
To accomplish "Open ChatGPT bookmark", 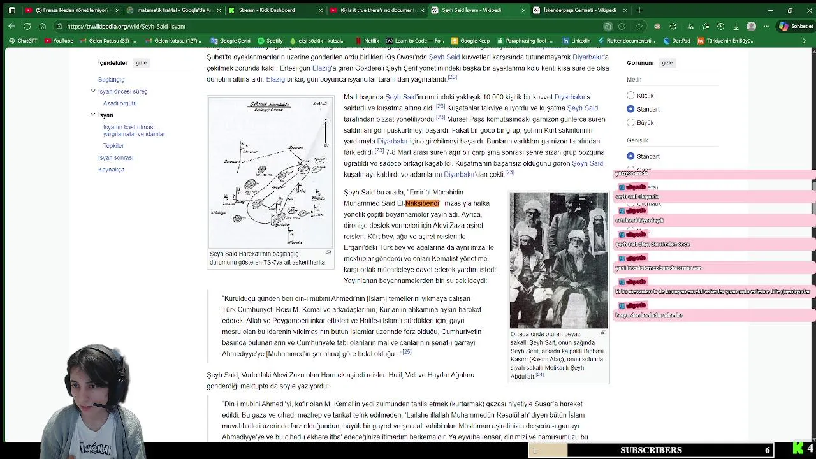I will 23,41.
